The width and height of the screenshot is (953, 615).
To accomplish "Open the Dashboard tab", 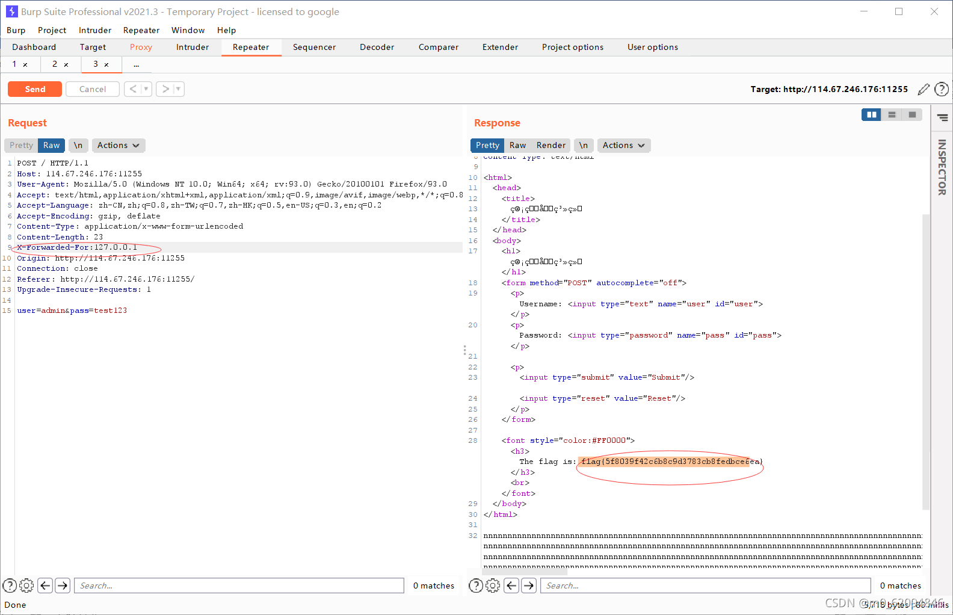I will click(34, 47).
